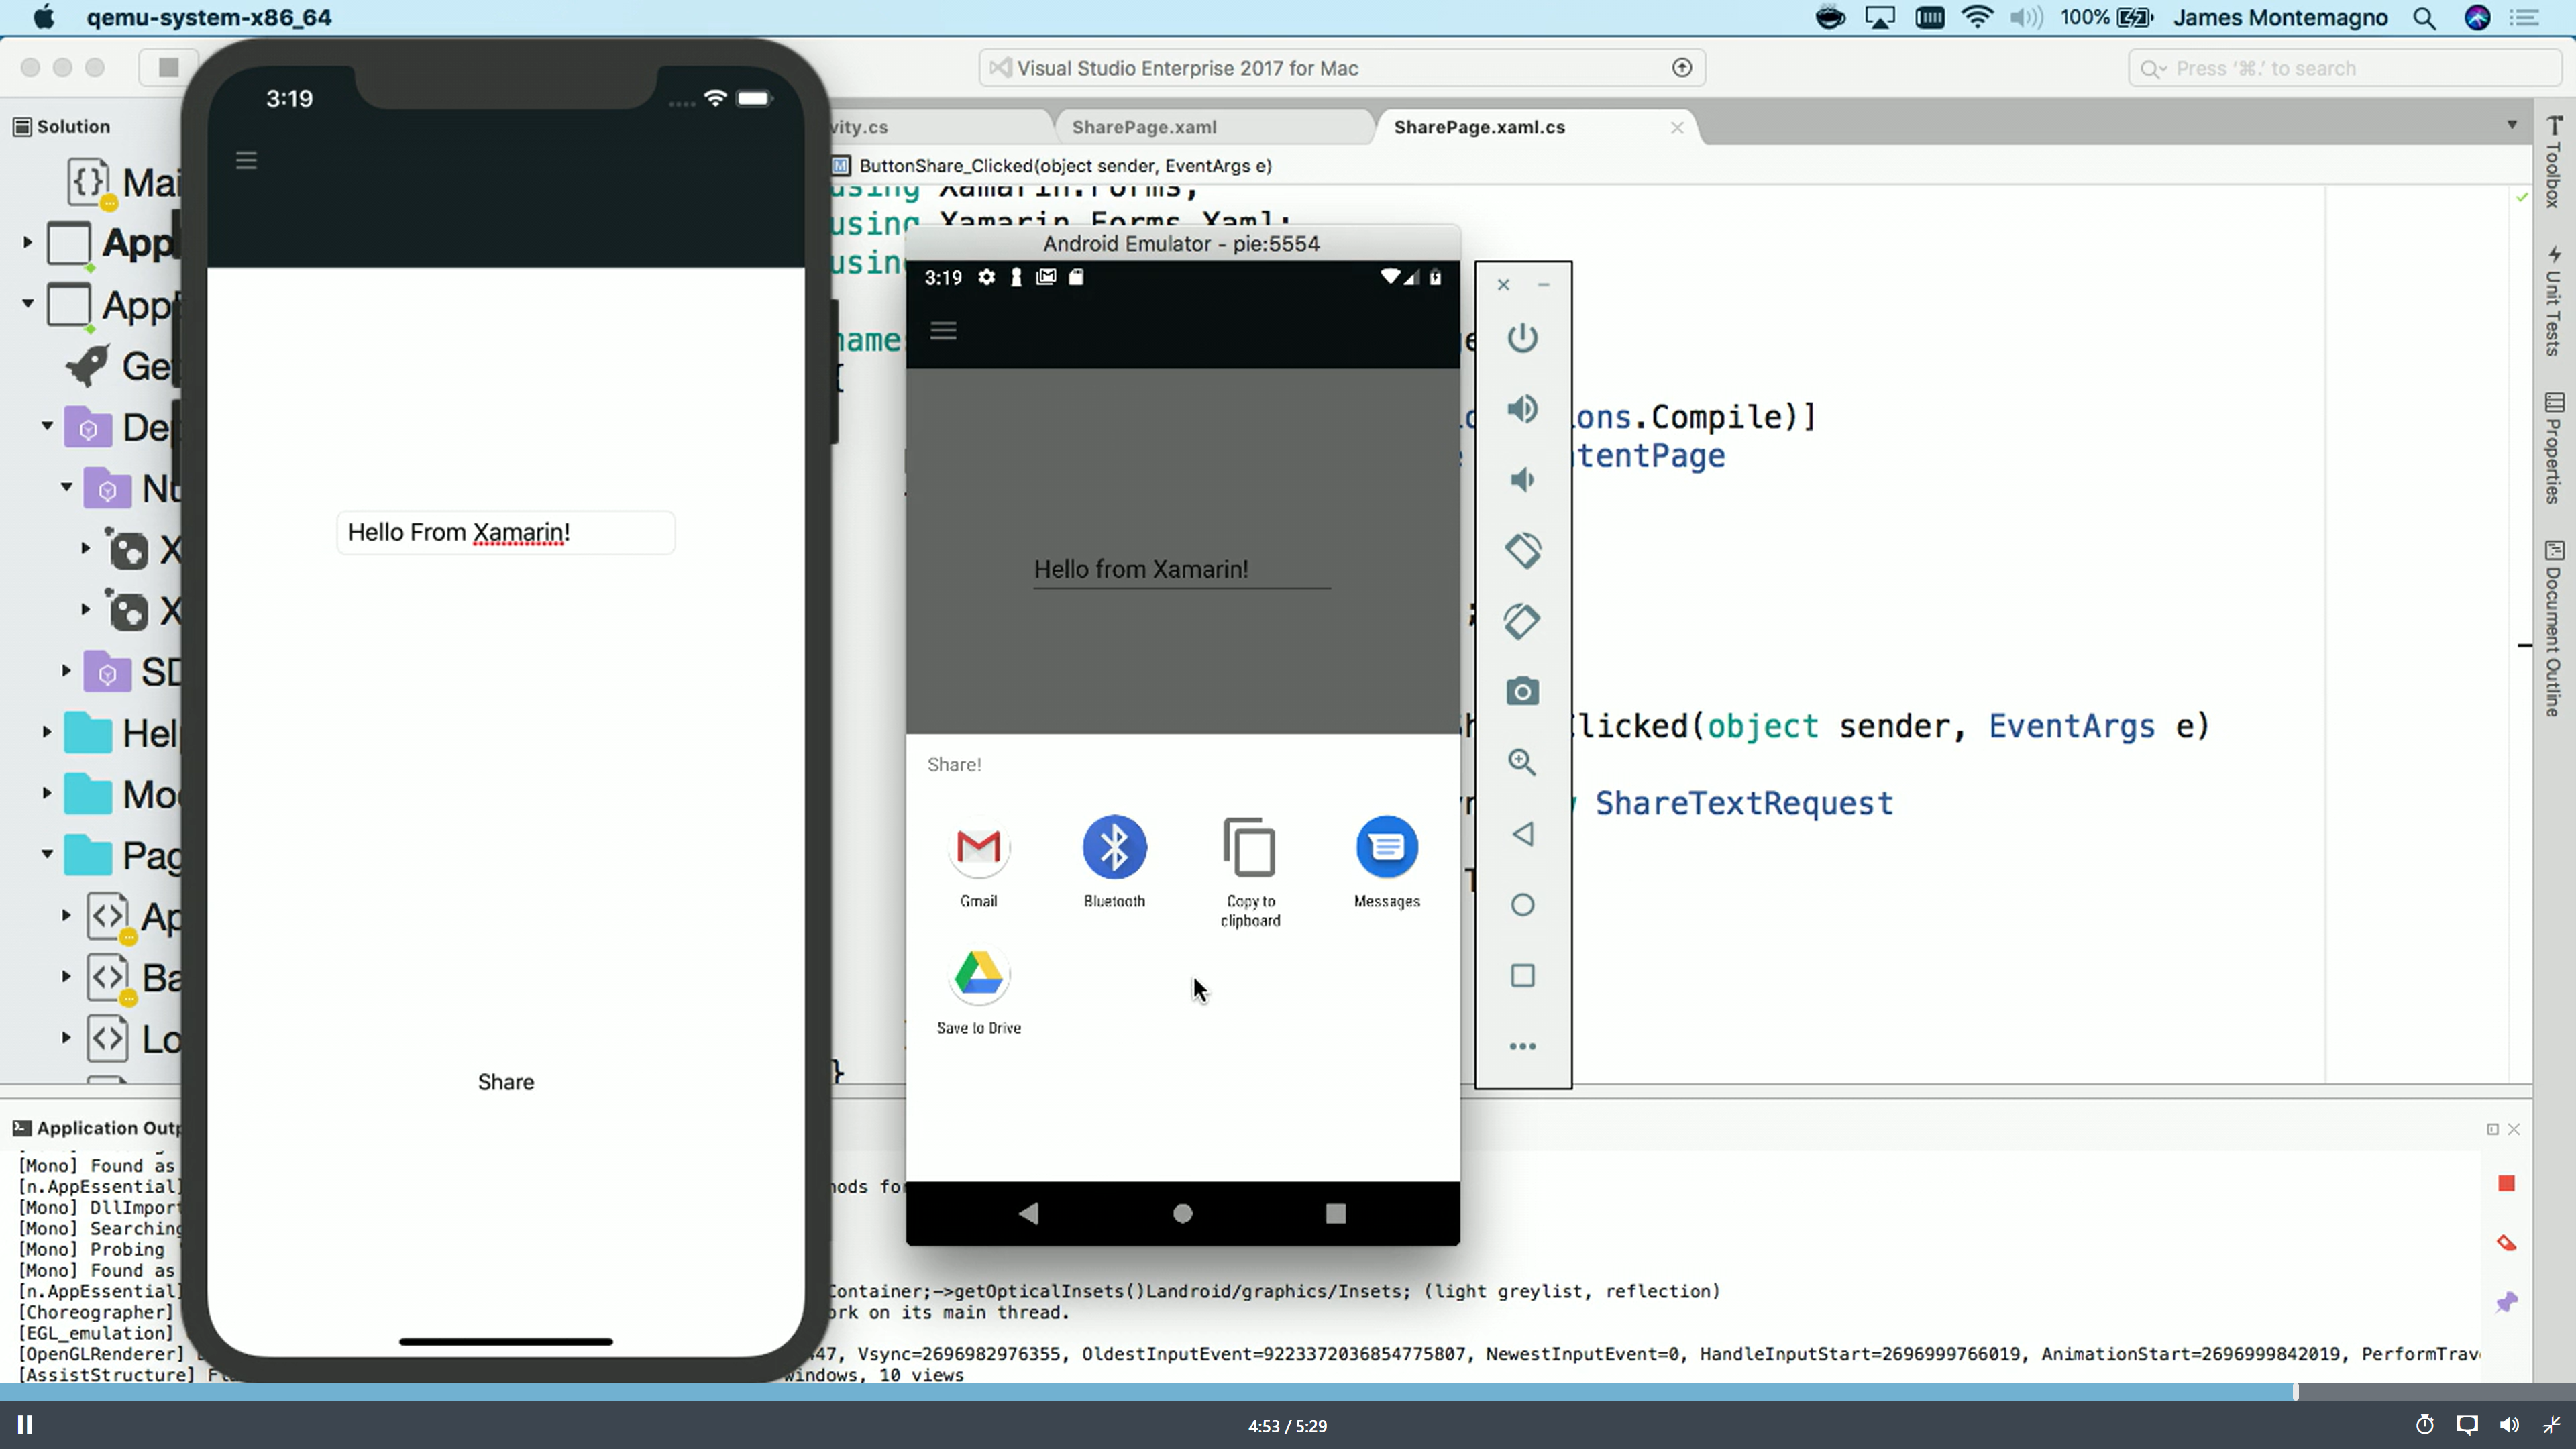Open the document tabs overflow dropdown
The image size is (2576, 1449).
coord(2512,125)
